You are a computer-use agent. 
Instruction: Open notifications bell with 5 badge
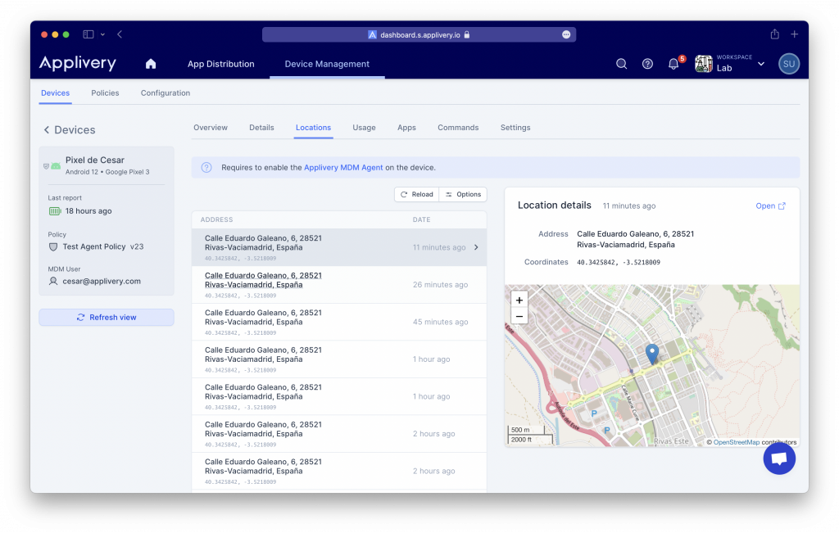(674, 63)
